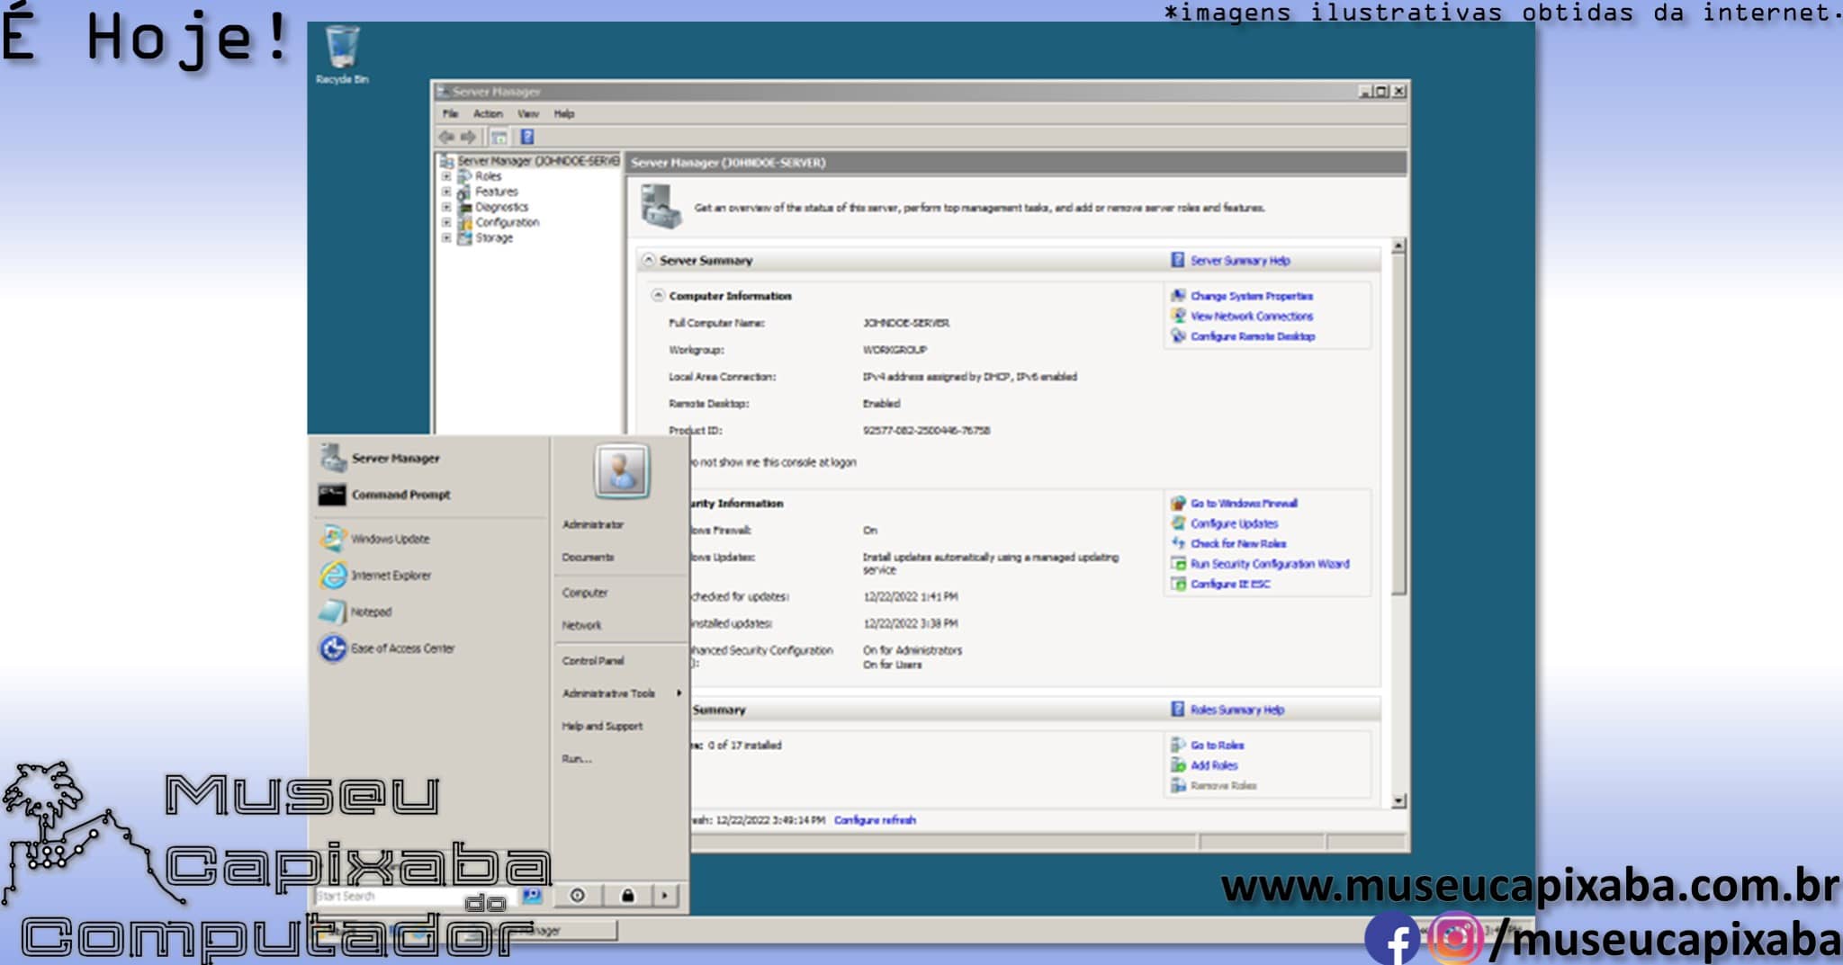Expand the Roles tree node
Viewport: 1843px width, 965px height.
[x=446, y=176]
